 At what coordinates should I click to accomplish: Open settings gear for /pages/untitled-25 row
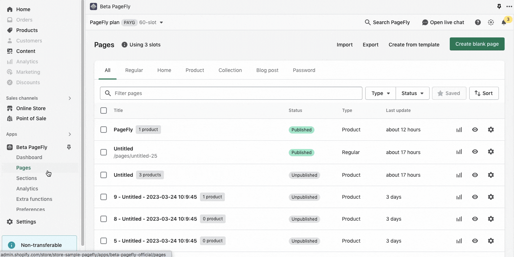[x=491, y=152]
